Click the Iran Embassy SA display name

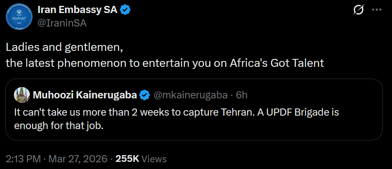pos(78,11)
